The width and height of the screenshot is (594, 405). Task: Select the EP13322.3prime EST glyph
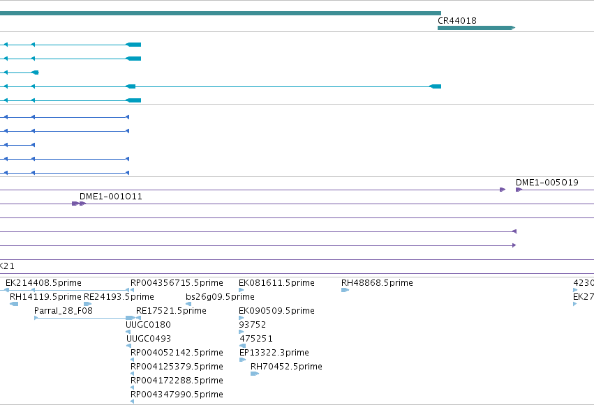pyautogui.click(x=242, y=360)
